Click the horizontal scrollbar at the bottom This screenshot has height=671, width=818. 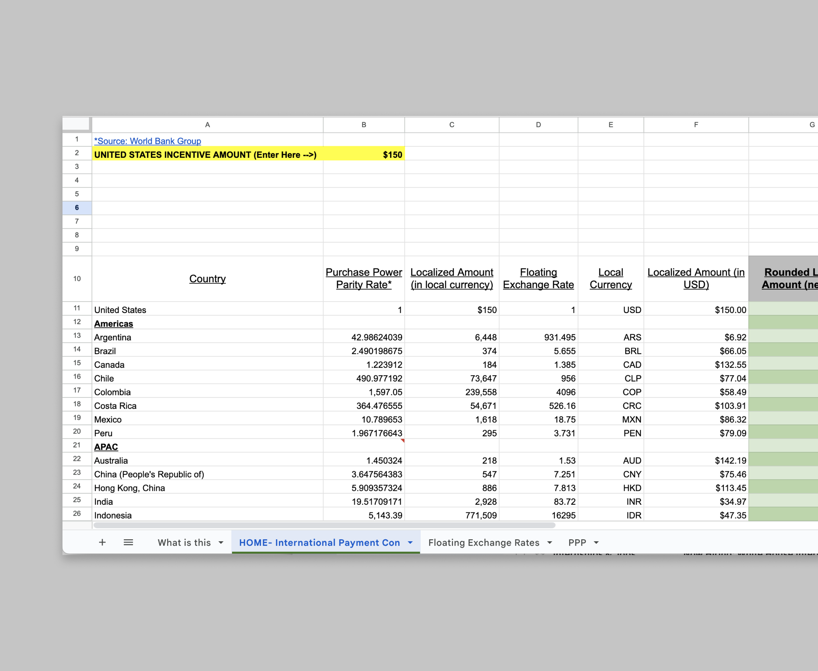click(325, 525)
